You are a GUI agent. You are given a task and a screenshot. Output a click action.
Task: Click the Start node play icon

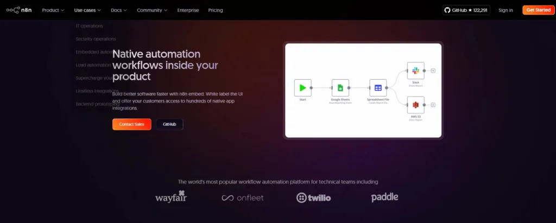point(303,87)
